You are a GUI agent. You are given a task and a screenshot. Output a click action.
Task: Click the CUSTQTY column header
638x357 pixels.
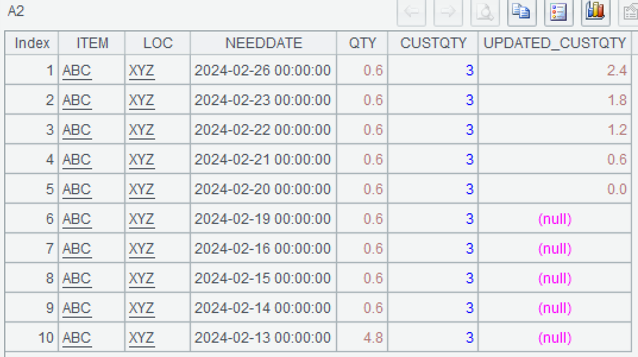(433, 43)
